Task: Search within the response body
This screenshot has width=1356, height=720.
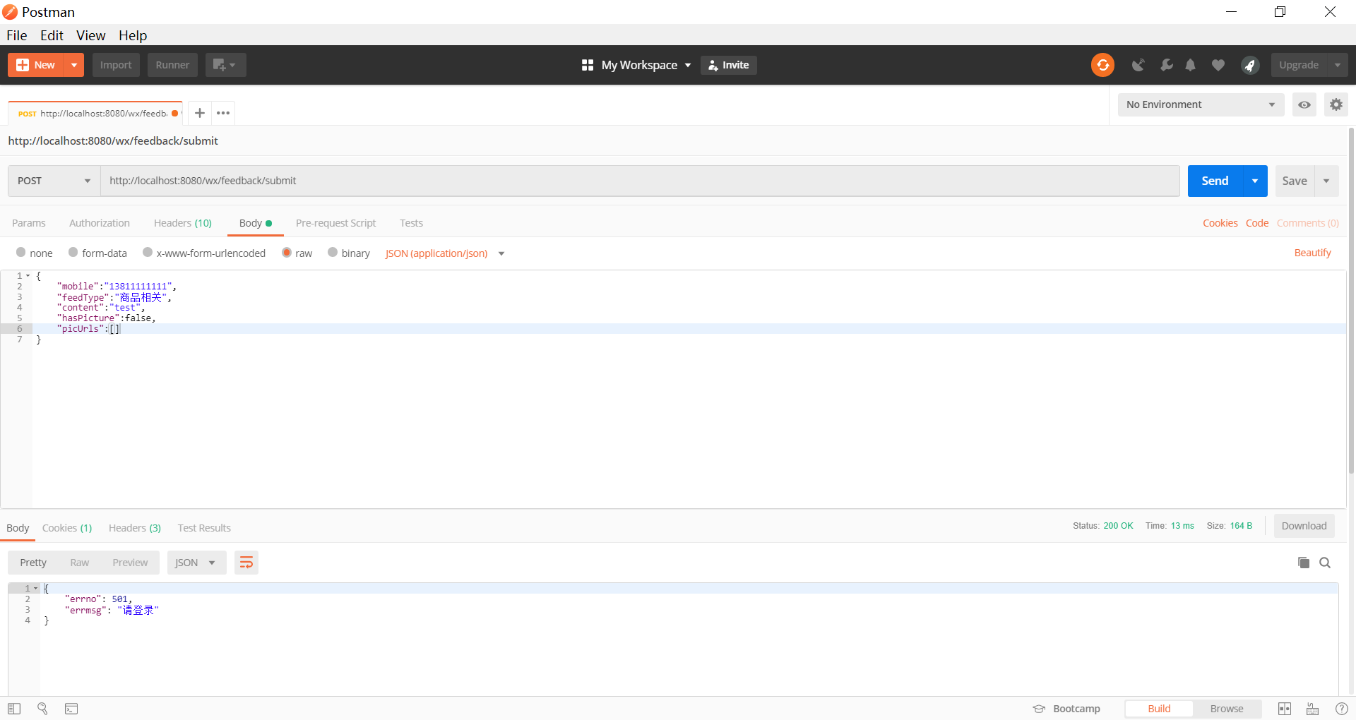Action: tap(1325, 563)
